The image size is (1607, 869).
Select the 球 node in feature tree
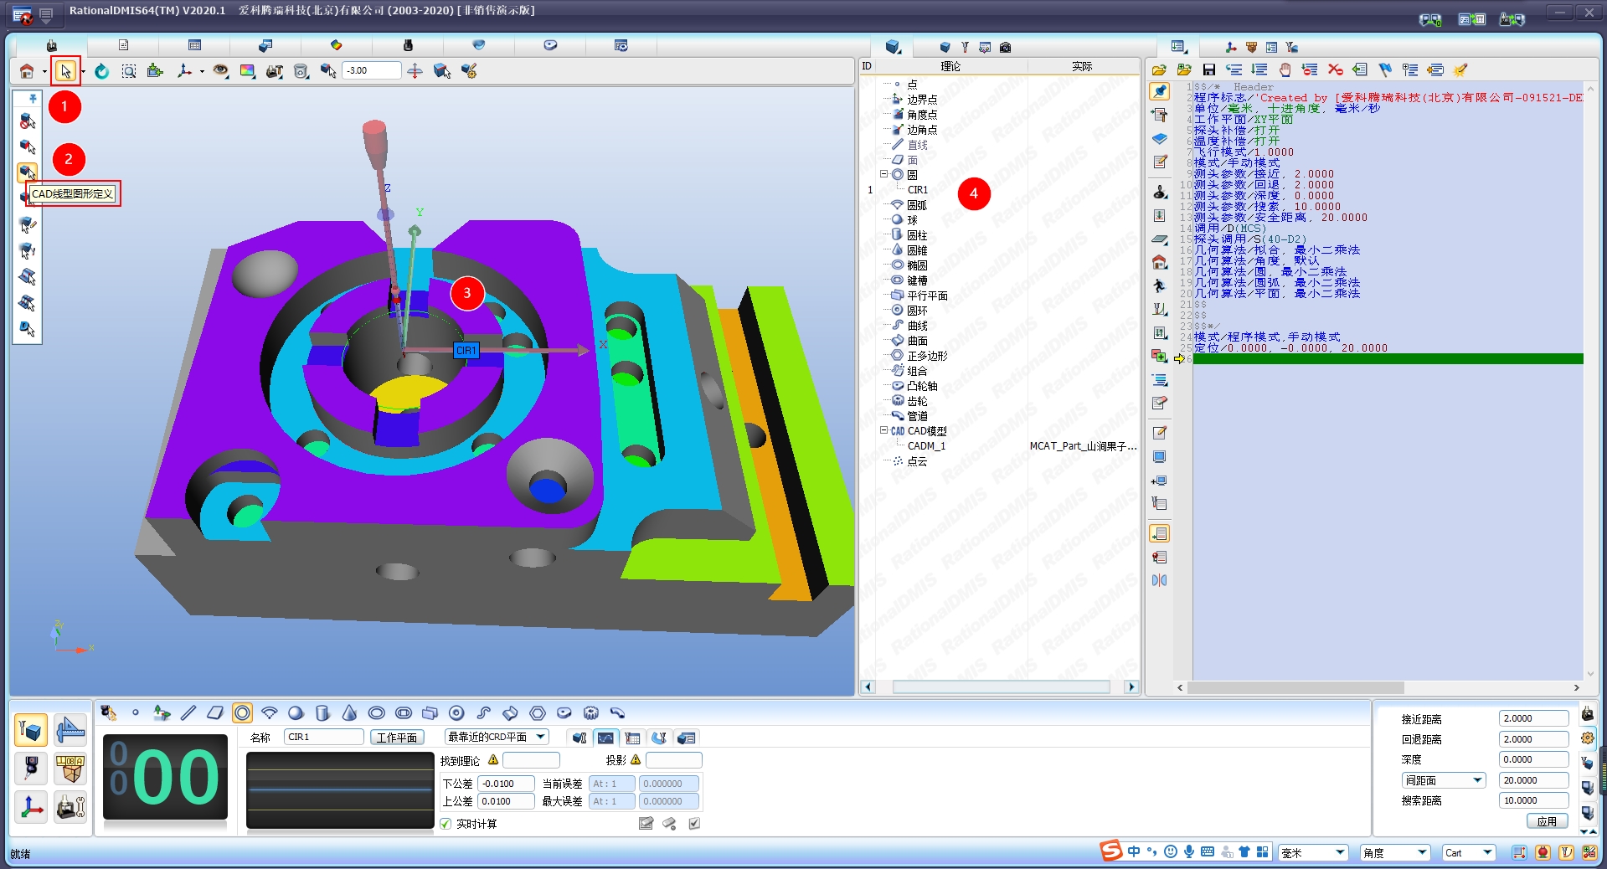point(912,220)
